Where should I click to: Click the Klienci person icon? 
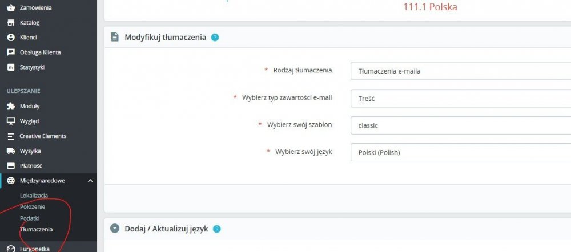coord(10,38)
